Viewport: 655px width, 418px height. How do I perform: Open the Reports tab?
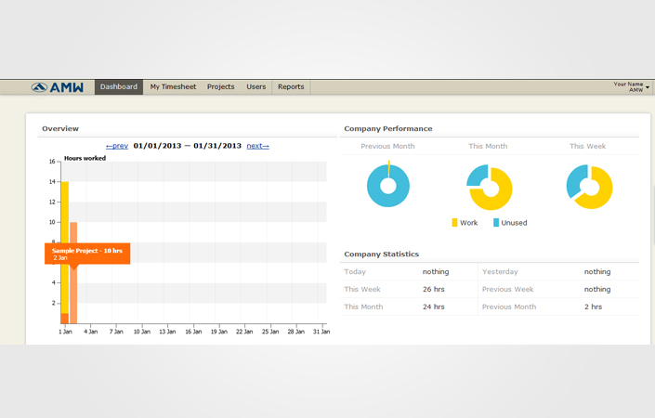pos(291,87)
